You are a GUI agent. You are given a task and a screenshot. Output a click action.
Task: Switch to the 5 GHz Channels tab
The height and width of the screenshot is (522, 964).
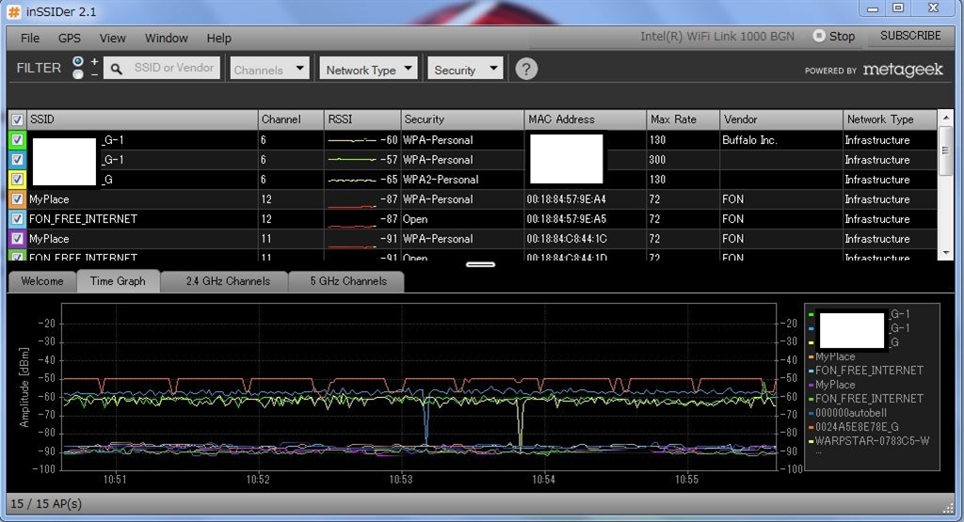point(350,281)
